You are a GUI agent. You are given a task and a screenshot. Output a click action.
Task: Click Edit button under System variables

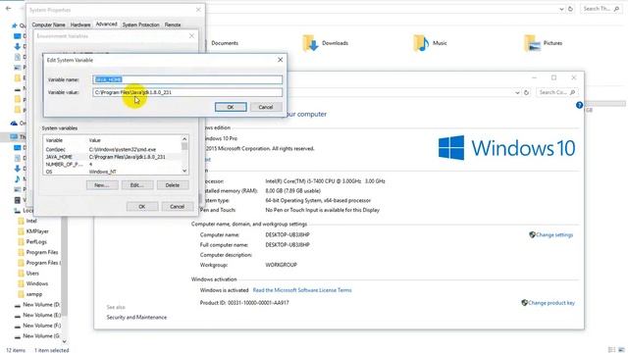[x=137, y=185]
